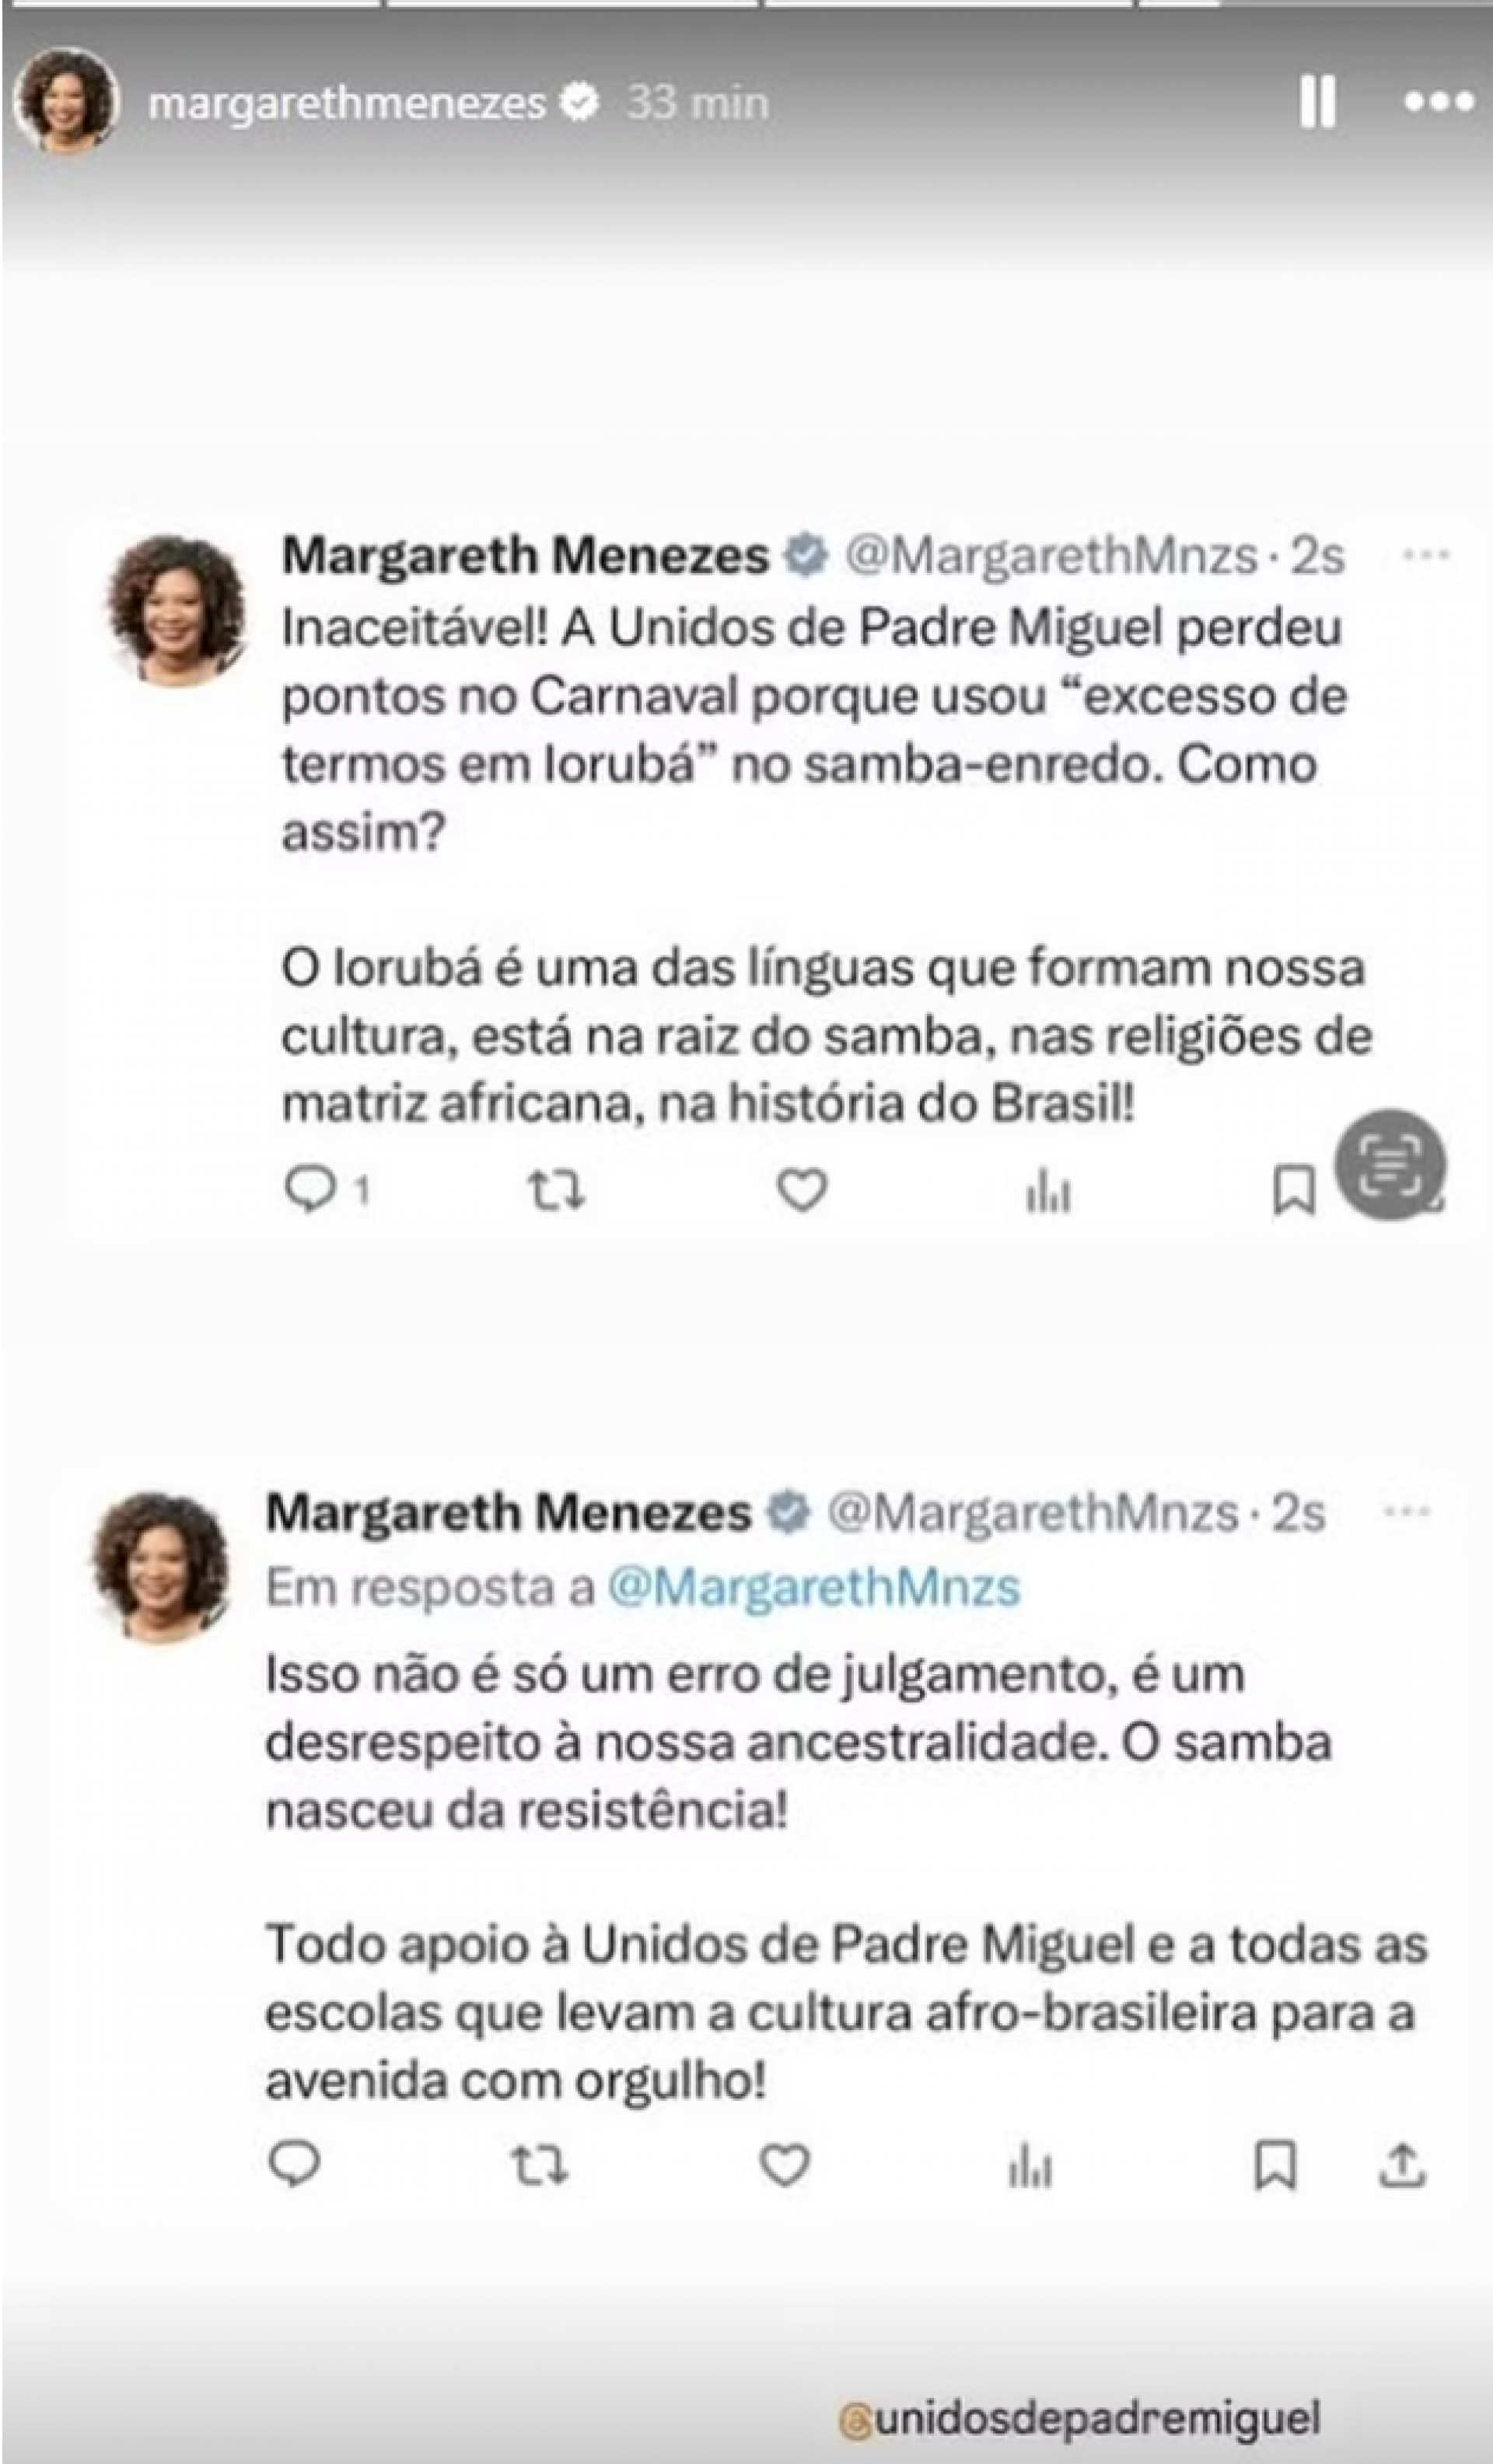Open more options on the second tweet
Viewport: 1493px width, 2464px height.
1406,1512
